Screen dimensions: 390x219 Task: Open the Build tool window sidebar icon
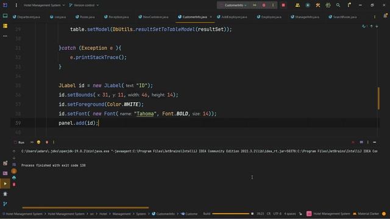(x=5, y=163)
